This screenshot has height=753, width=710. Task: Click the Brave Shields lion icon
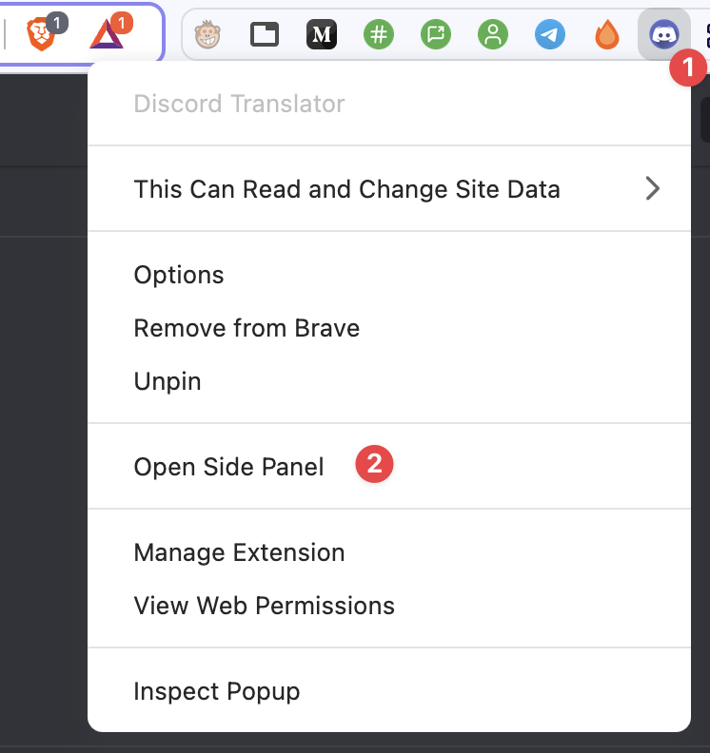[41, 34]
